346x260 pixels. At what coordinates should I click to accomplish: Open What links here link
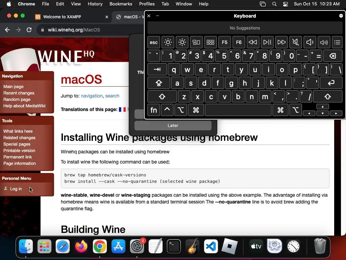[x=18, y=131]
